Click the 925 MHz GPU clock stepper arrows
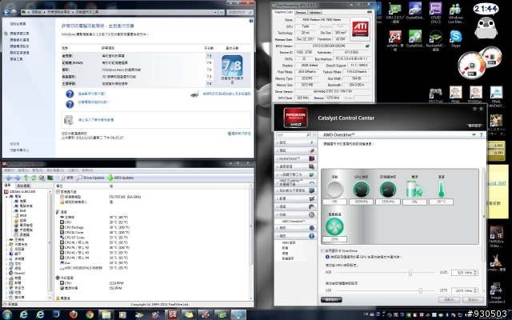Viewport: 512px width, 320px height. point(475,272)
